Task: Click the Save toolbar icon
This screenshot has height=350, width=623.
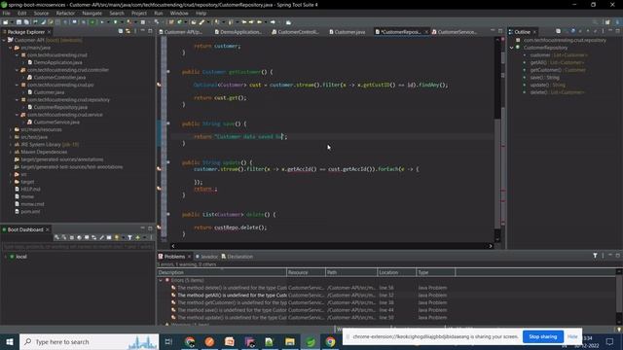Action: pos(18,22)
